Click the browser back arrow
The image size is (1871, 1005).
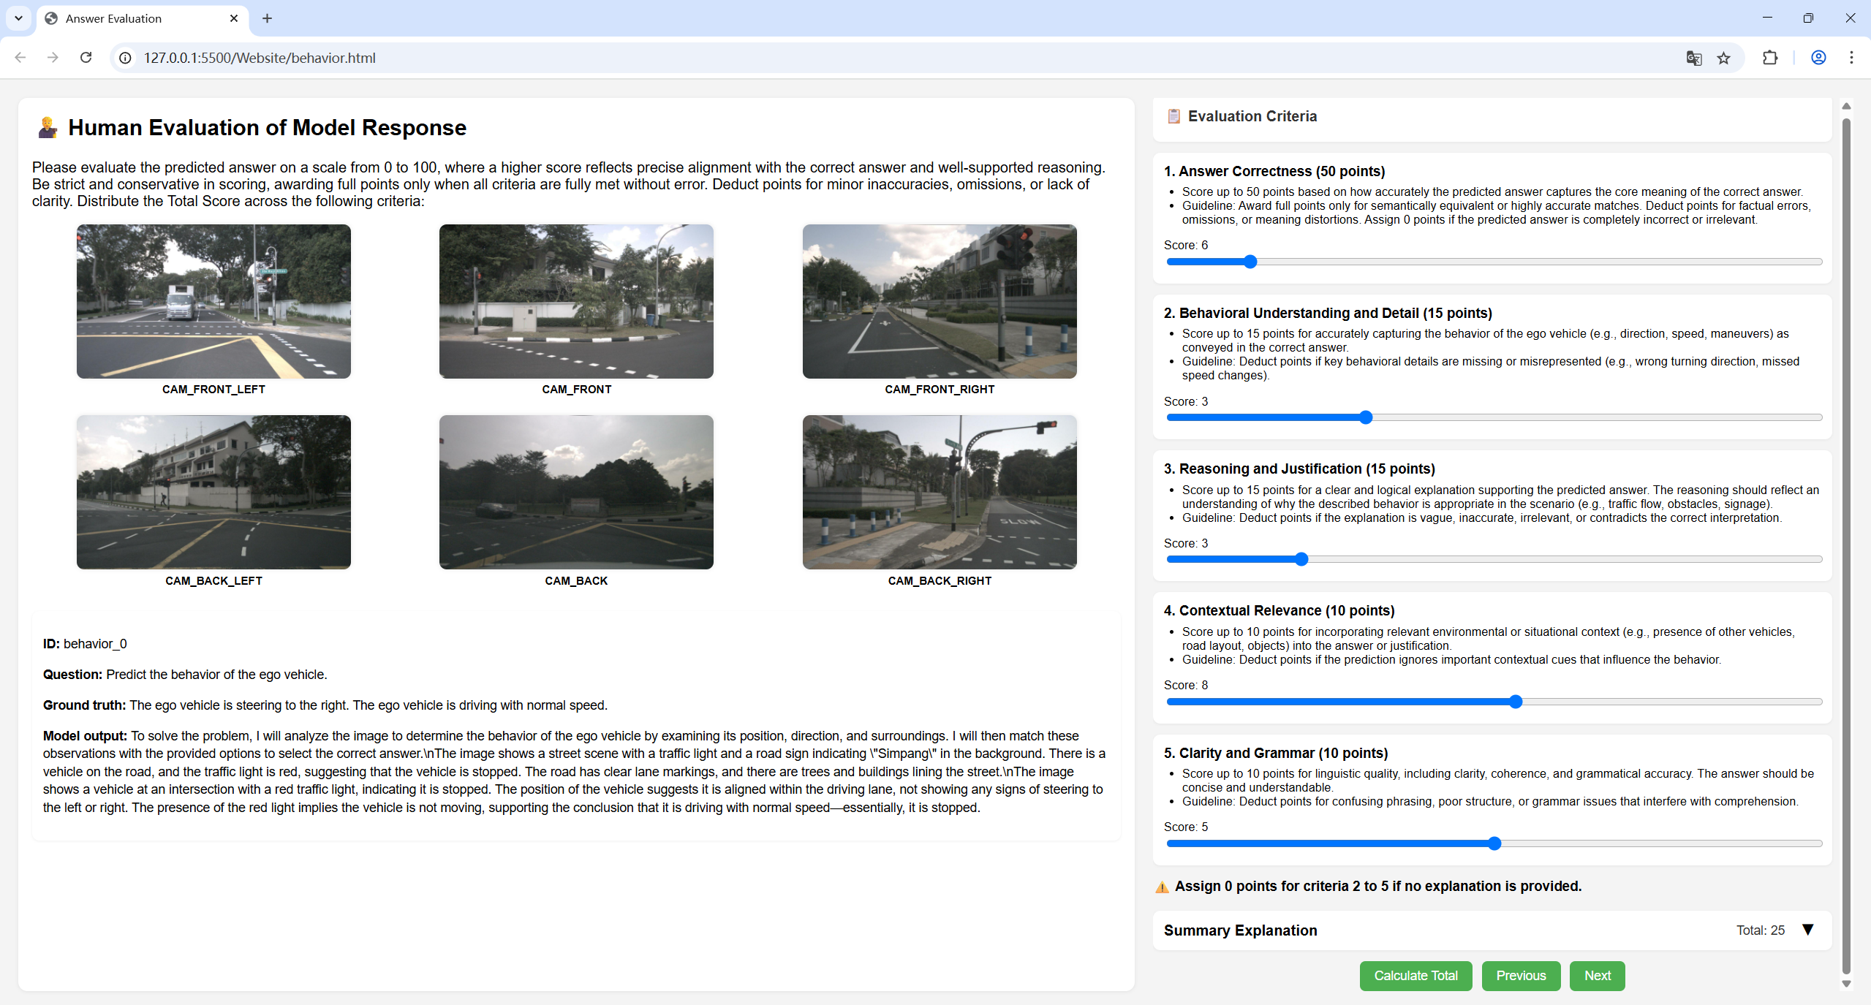pos(20,58)
